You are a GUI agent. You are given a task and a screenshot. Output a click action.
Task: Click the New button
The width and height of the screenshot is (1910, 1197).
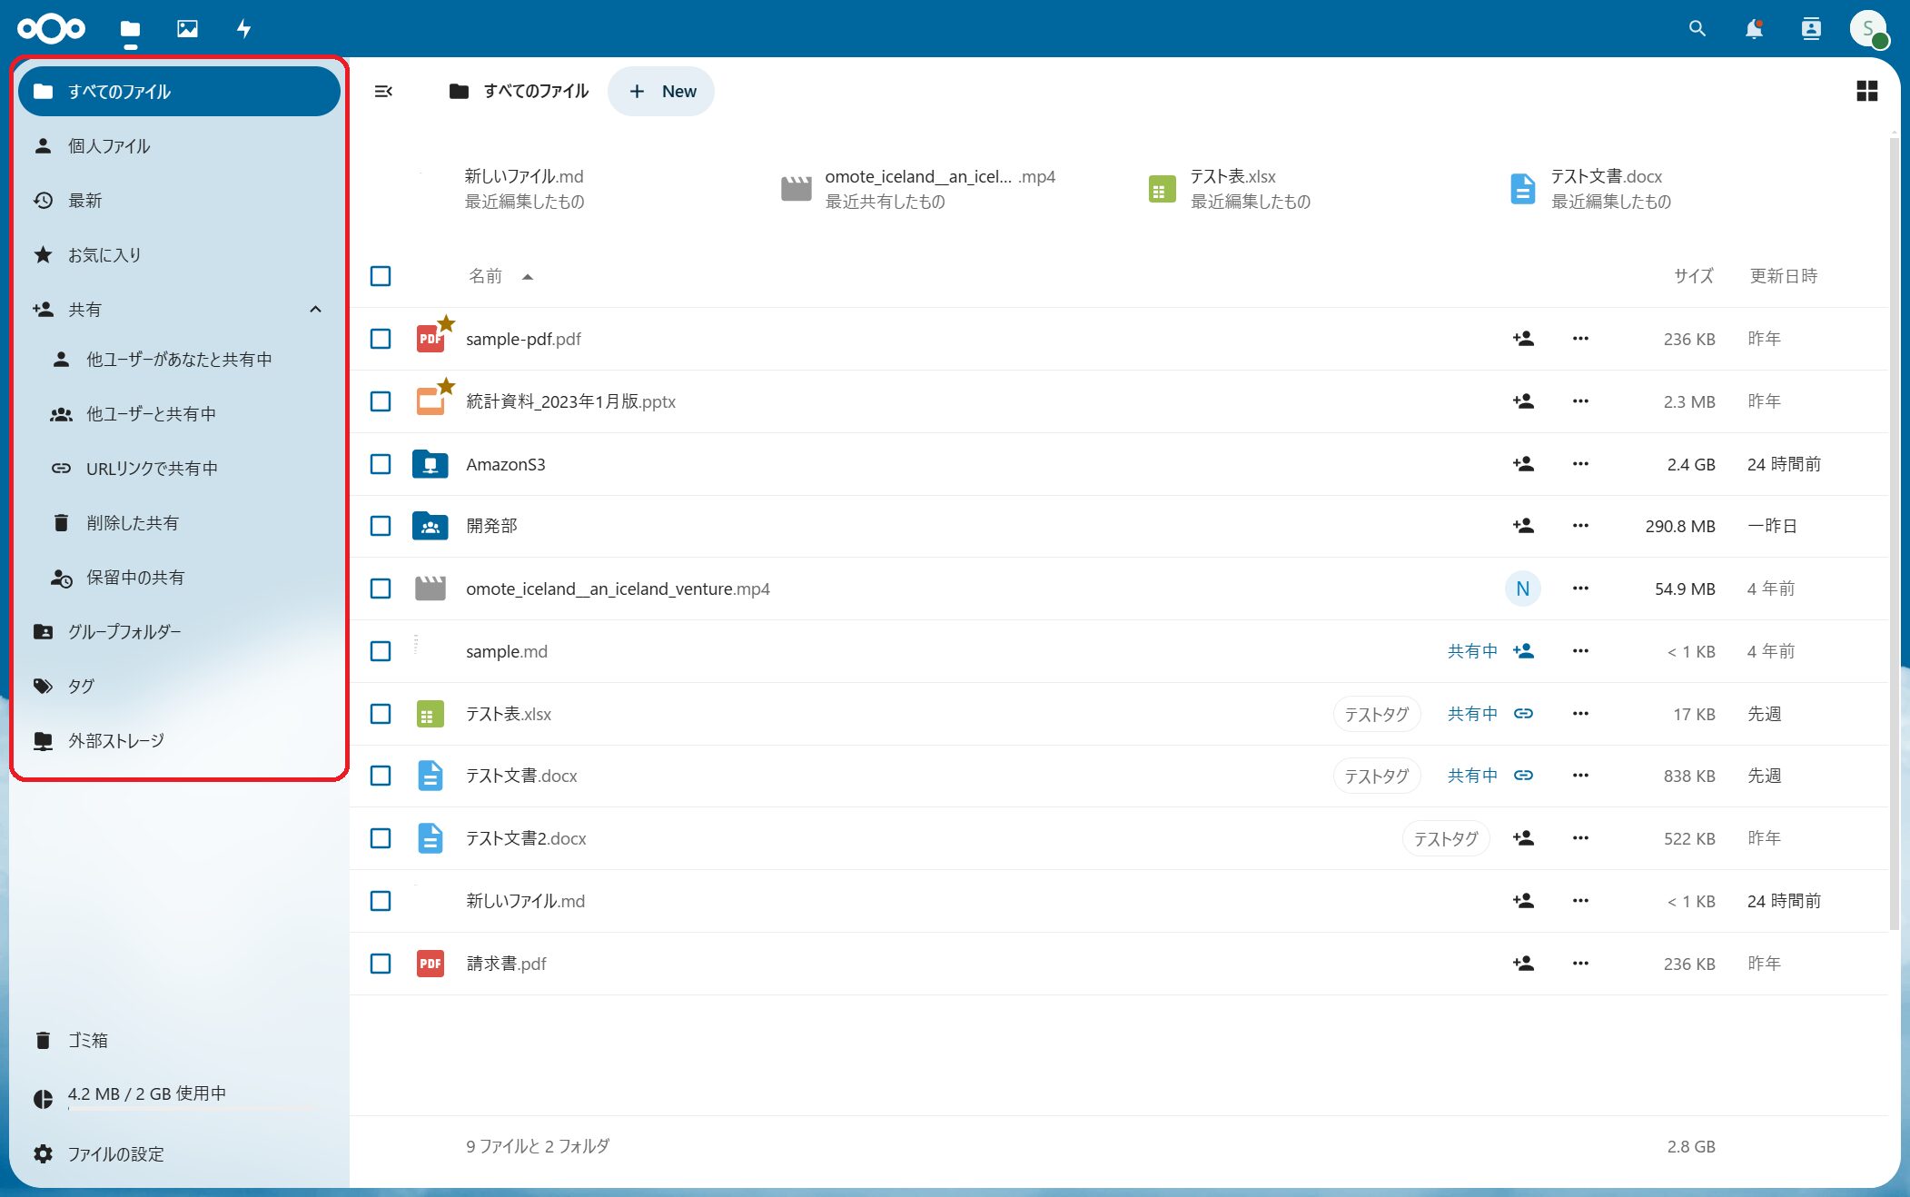[x=661, y=91]
